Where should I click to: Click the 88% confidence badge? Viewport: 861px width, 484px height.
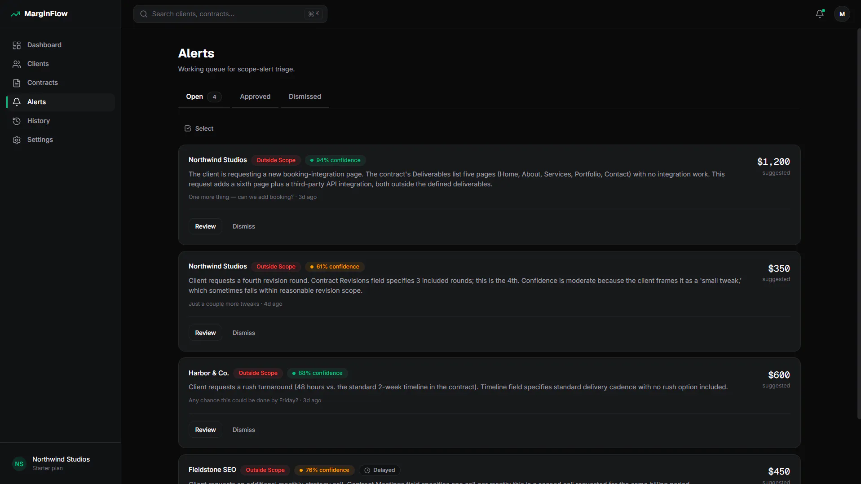(x=318, y=373)
